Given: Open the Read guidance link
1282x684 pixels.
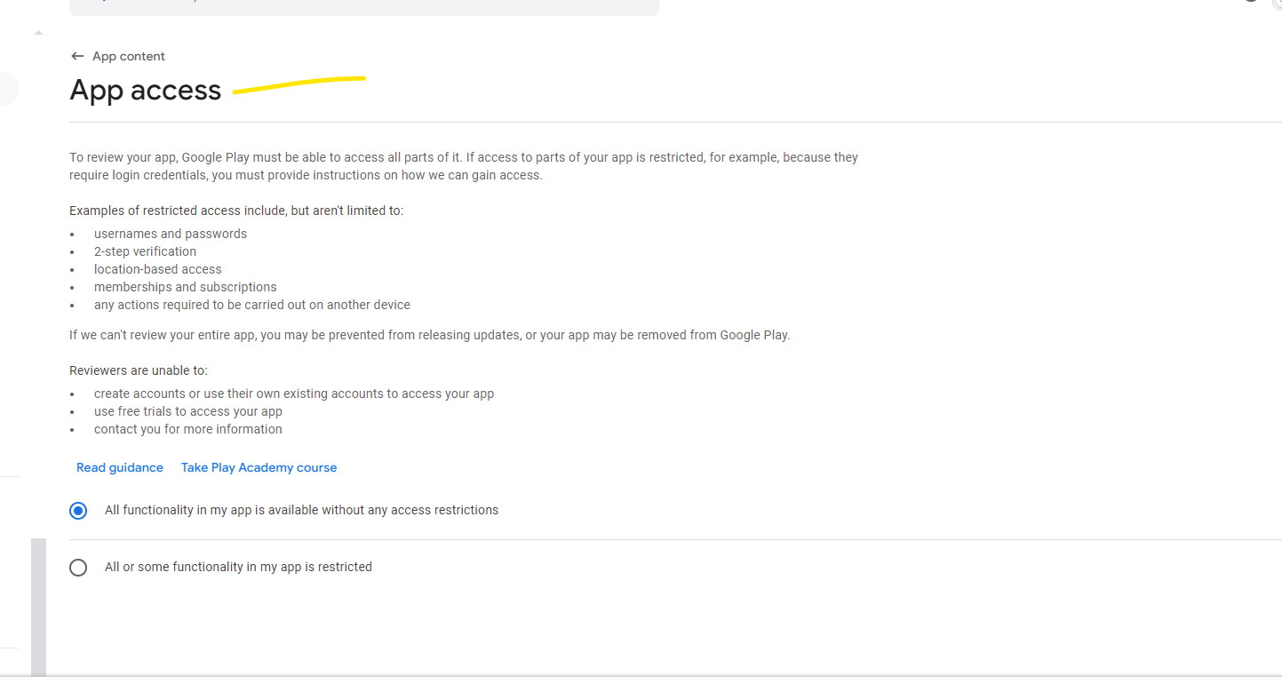Looking at the screenshot, I should tap(120, 467).
